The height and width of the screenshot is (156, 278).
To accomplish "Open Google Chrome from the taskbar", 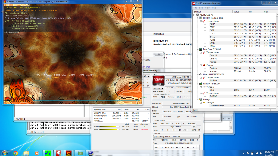I will pos(15,153).
